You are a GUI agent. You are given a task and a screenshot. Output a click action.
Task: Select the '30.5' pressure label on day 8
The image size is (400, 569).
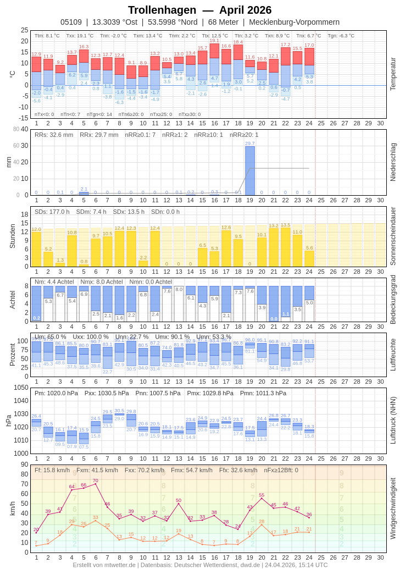119,411
